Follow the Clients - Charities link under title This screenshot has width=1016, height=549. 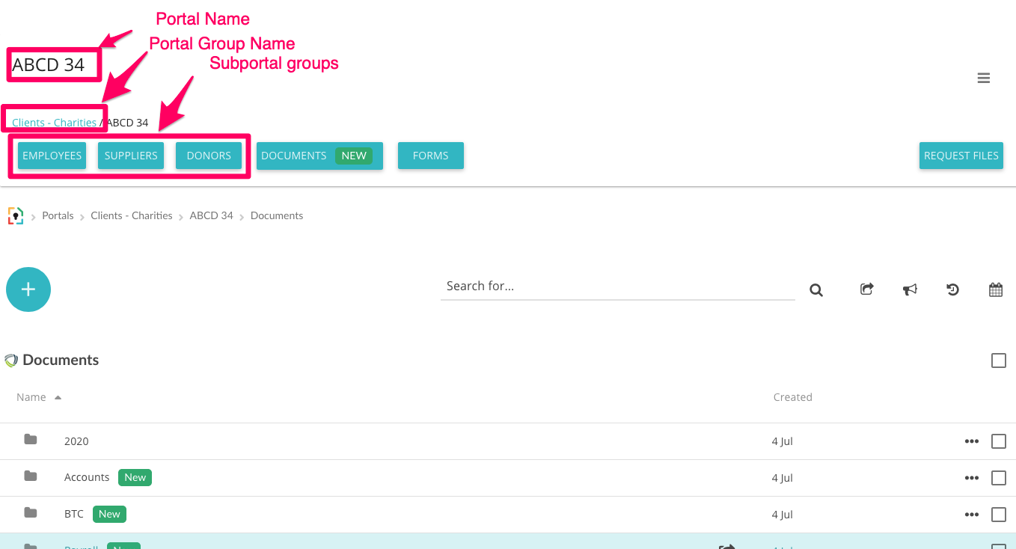54,123
